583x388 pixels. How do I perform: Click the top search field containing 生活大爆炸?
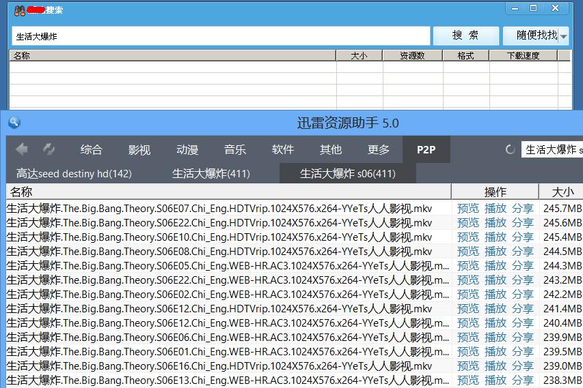coord(220,36)
